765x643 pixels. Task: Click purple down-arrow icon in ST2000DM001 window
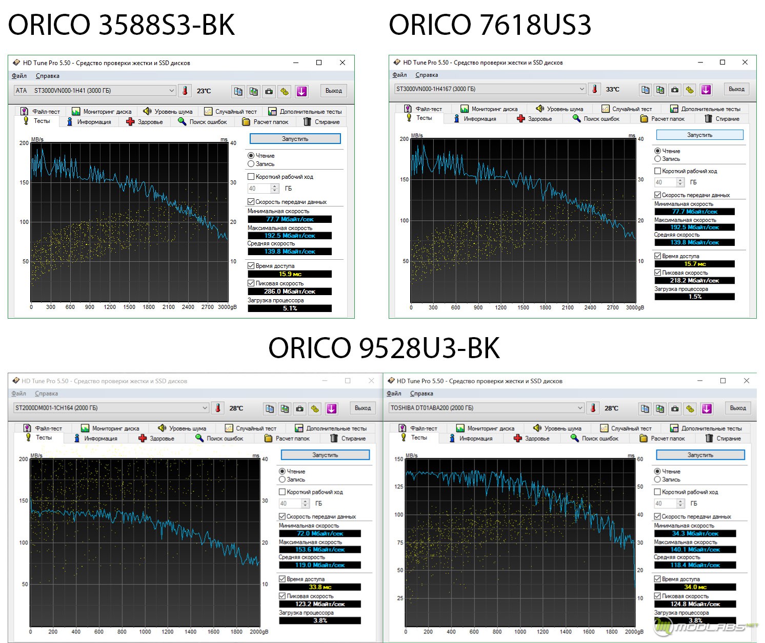coord(332,408)
